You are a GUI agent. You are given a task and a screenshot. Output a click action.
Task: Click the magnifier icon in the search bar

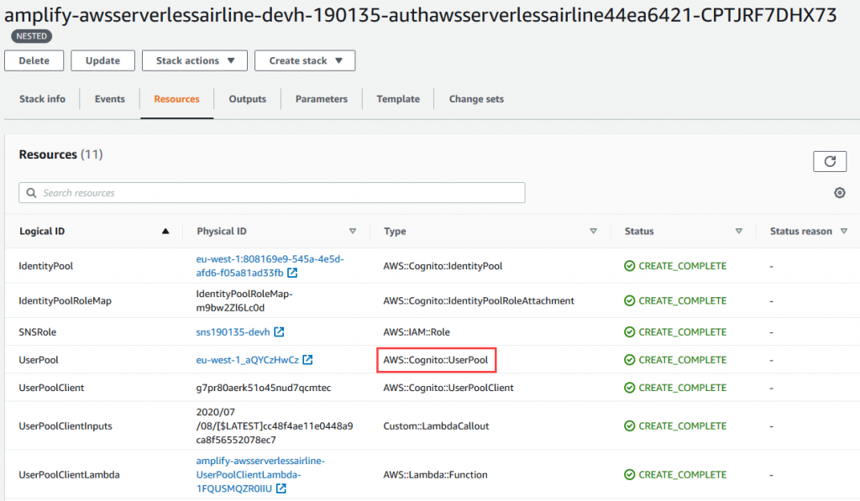(32, 192)
